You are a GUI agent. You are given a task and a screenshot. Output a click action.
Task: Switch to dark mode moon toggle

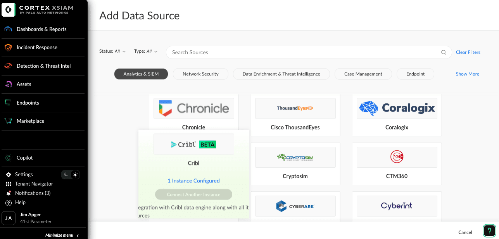click(x=66, y=175)
